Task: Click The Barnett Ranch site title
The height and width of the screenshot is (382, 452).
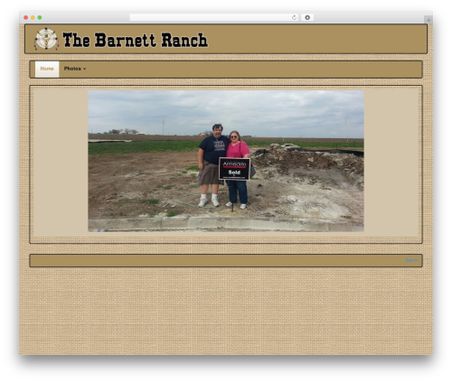Action: tap(136, 40)
